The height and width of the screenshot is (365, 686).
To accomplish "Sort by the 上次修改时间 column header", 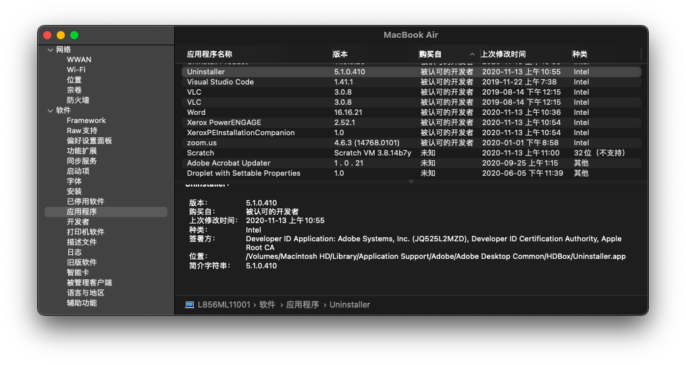I will click(503, 54).
